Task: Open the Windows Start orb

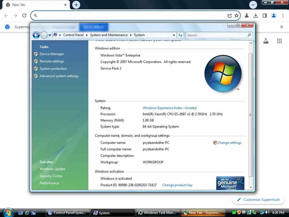Action: pyautogui.click(x=8, y=212)
